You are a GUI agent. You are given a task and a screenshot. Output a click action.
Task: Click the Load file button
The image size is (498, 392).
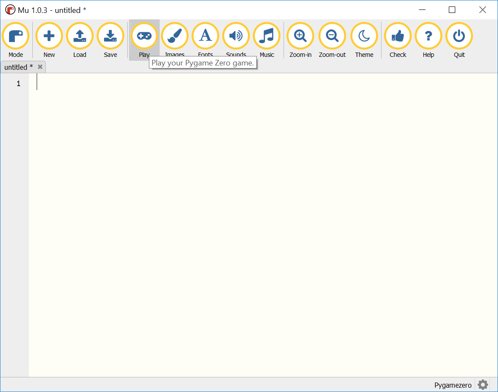click(x=80, y=40)
